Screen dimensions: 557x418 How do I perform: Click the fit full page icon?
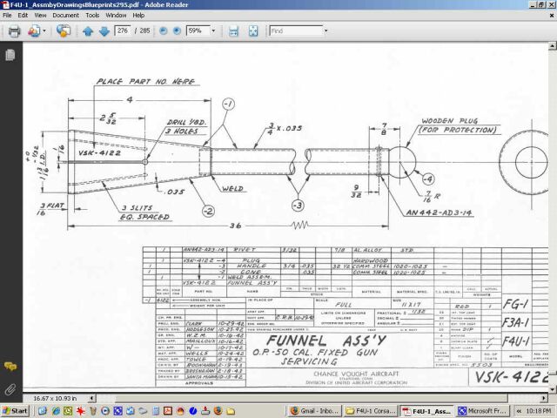(x=252, y=31)
